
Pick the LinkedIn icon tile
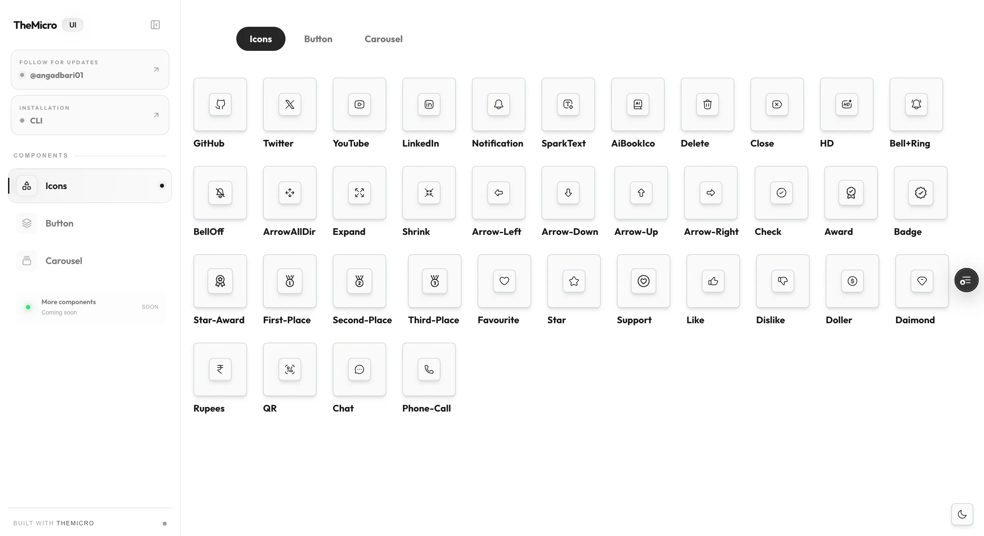click(429, 104)
